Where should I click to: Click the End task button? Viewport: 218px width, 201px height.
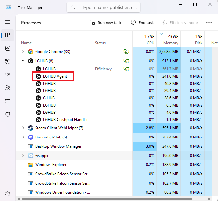(x=142, y=23)
